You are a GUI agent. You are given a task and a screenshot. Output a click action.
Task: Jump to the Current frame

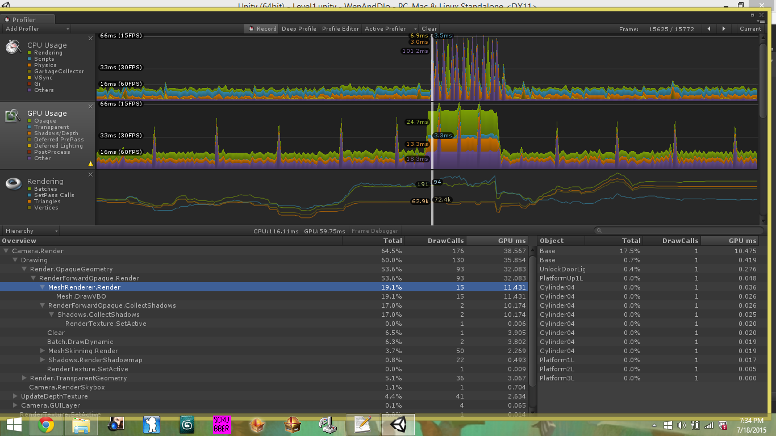pyautogui.click(x=750, y=28)
